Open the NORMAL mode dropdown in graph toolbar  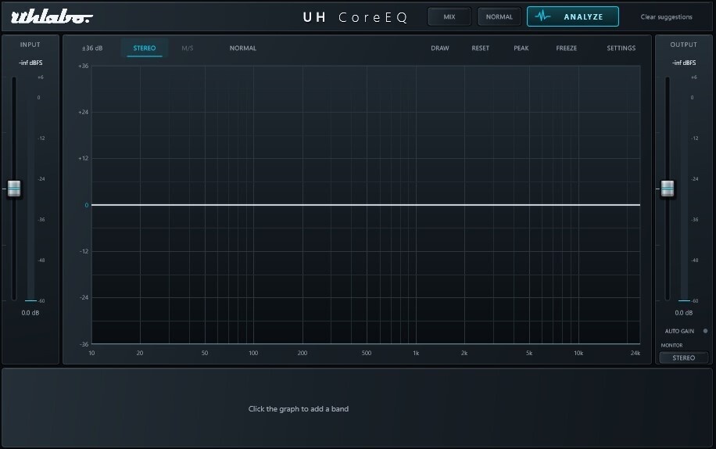pyautogui.click(x=243, y=48)
